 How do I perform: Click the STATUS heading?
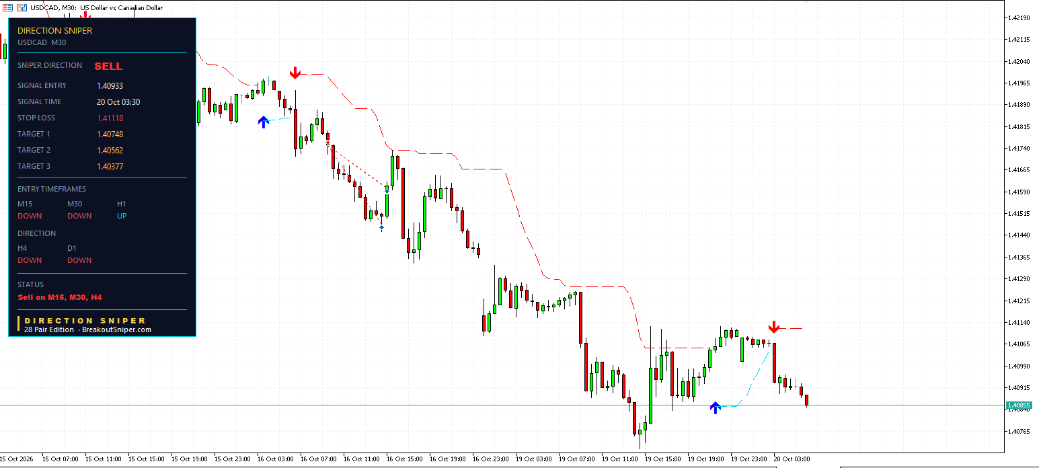(x=30, y=284)
